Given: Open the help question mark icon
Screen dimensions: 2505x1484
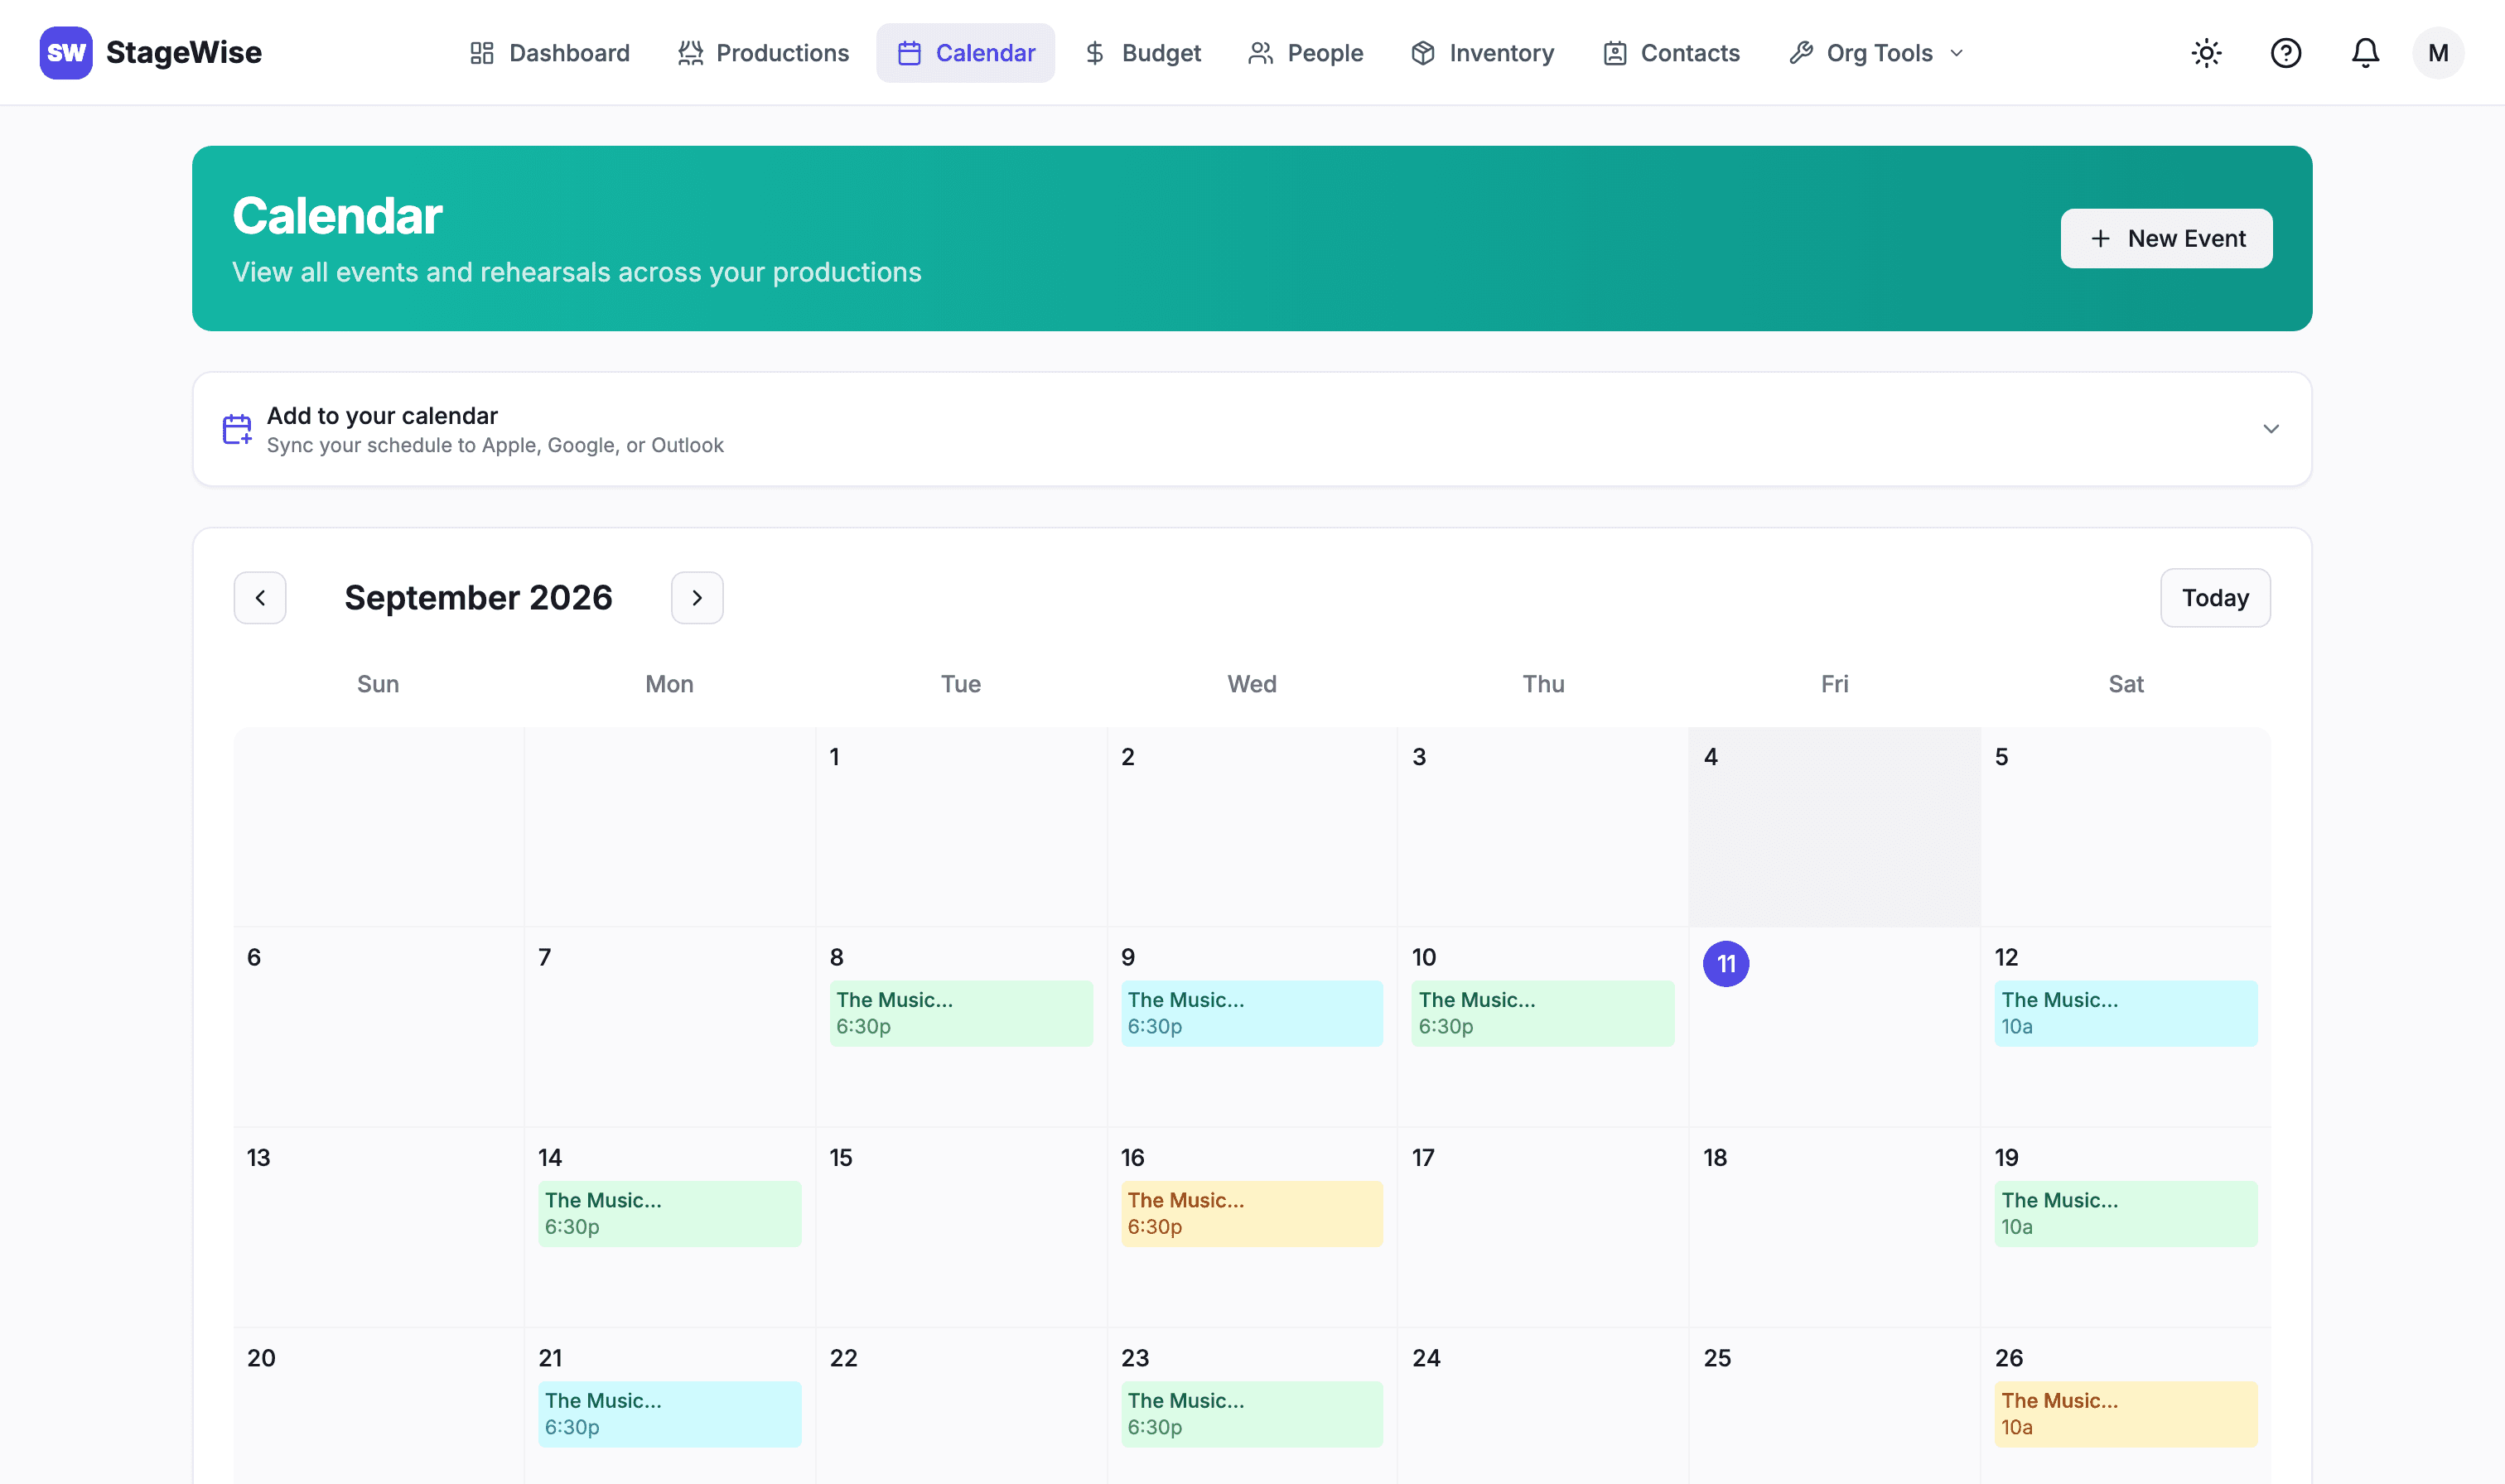Looking at the screenshot, I should point(2286,53).
